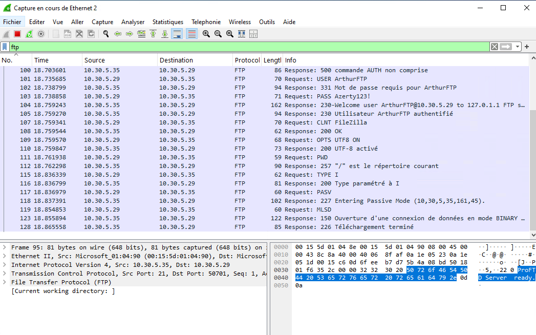Stop the running packet capture
The height and width of the screenshot is (335, 536).
coord(17,34)
